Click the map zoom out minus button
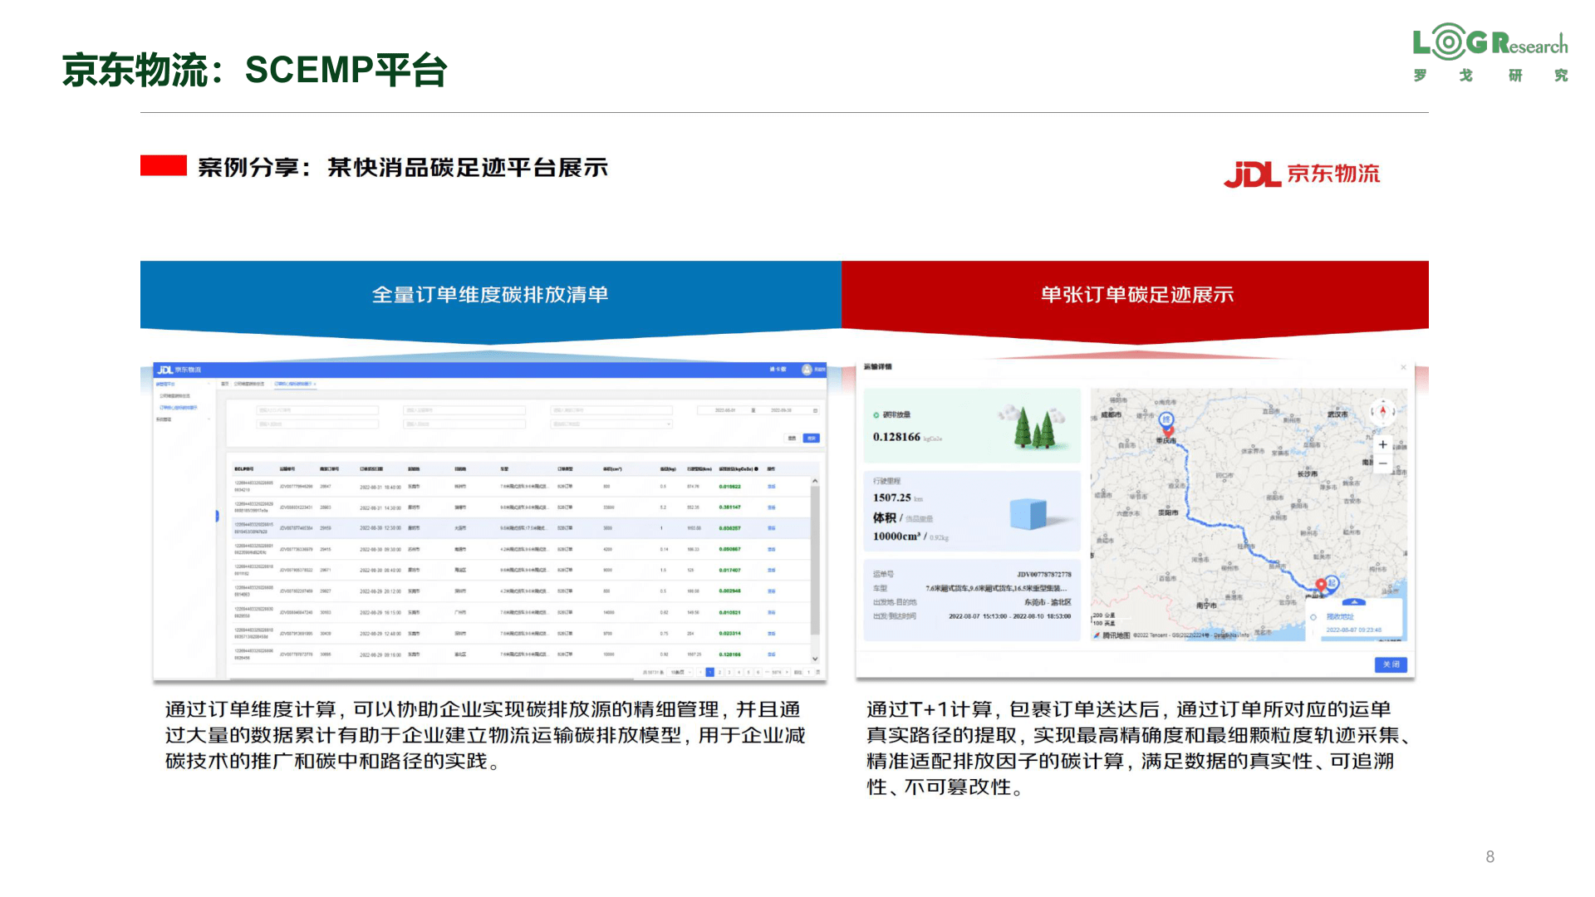 pos(1382,463)
